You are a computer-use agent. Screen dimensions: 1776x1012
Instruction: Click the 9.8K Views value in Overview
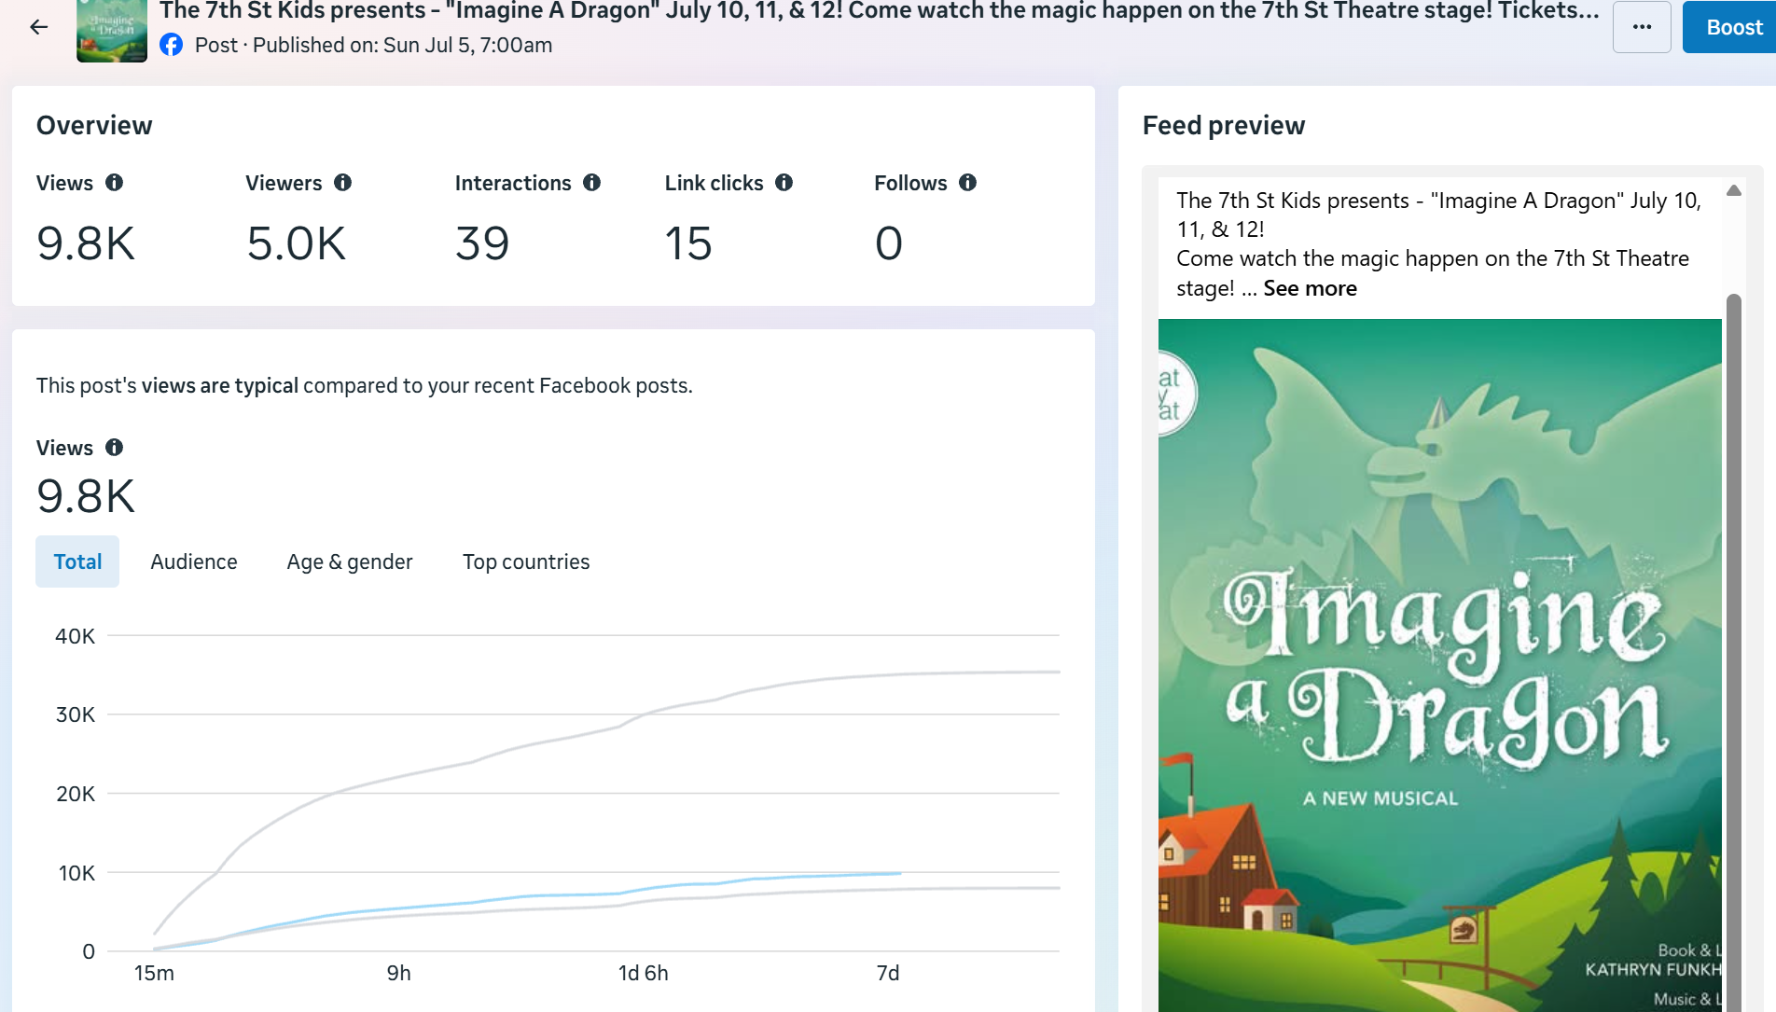86,243
